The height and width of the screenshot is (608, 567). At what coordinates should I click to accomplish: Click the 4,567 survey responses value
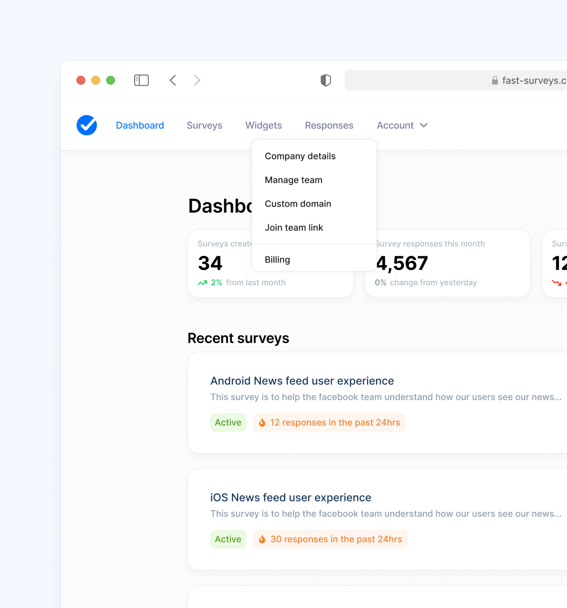point(402,263)
